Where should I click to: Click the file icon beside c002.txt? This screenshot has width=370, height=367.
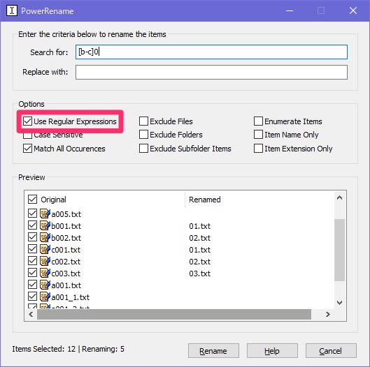(45, 261)
